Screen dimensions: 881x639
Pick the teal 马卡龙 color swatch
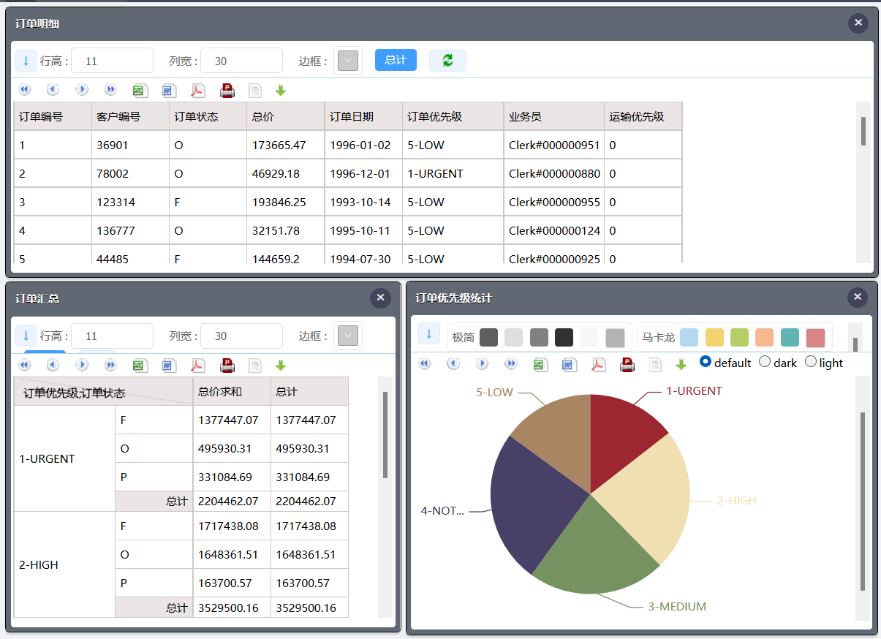790,338
